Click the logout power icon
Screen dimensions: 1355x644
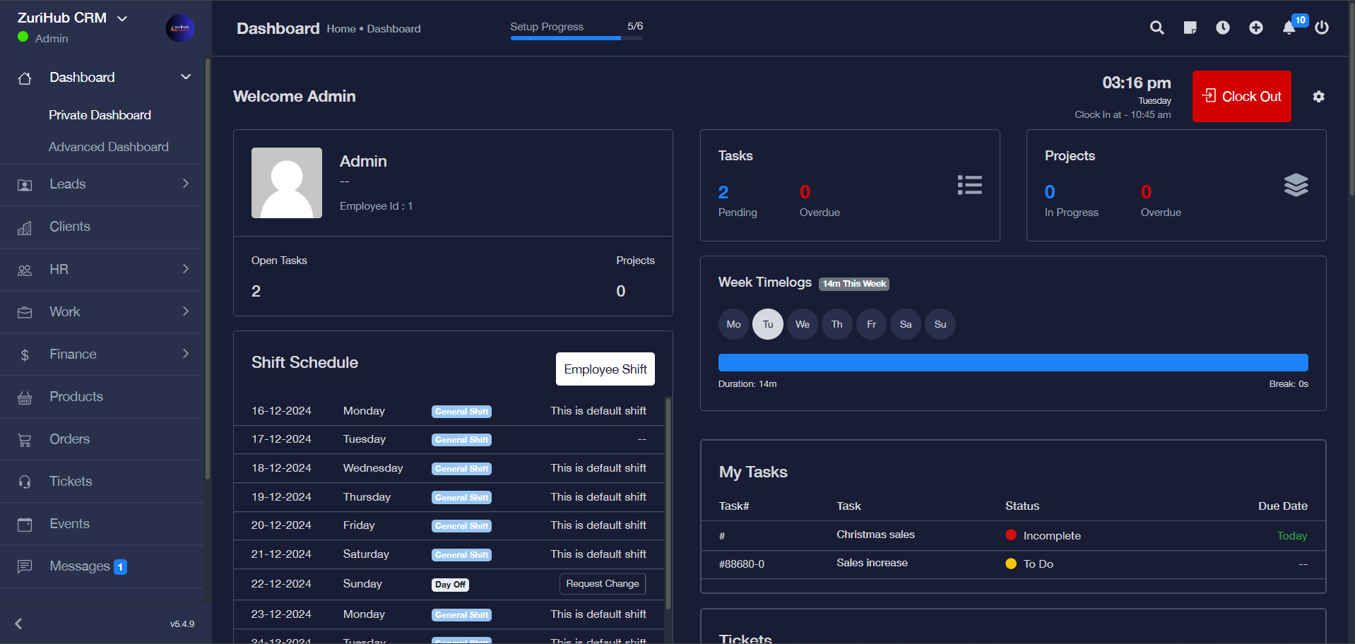click(x=1322, y=28)
